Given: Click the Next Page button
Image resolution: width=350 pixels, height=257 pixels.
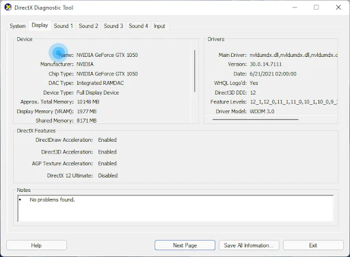Looking at the screenshot, I should 185,245.
